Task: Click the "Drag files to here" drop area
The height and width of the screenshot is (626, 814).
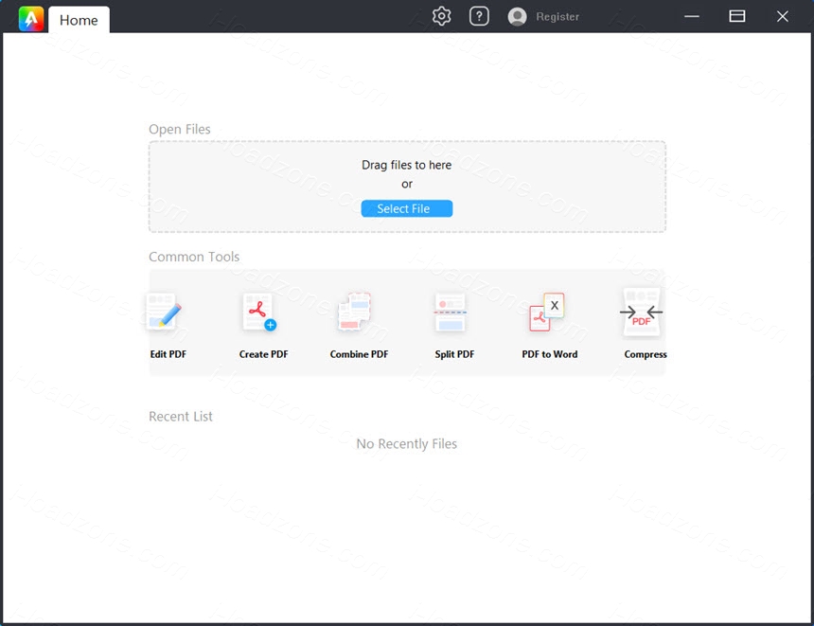Action: tap(407, 187)
